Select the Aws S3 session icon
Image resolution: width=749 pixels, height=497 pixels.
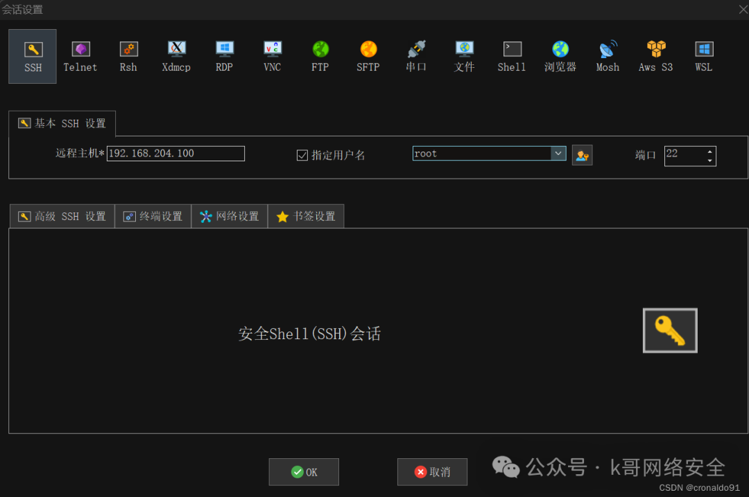click(655, 55)
